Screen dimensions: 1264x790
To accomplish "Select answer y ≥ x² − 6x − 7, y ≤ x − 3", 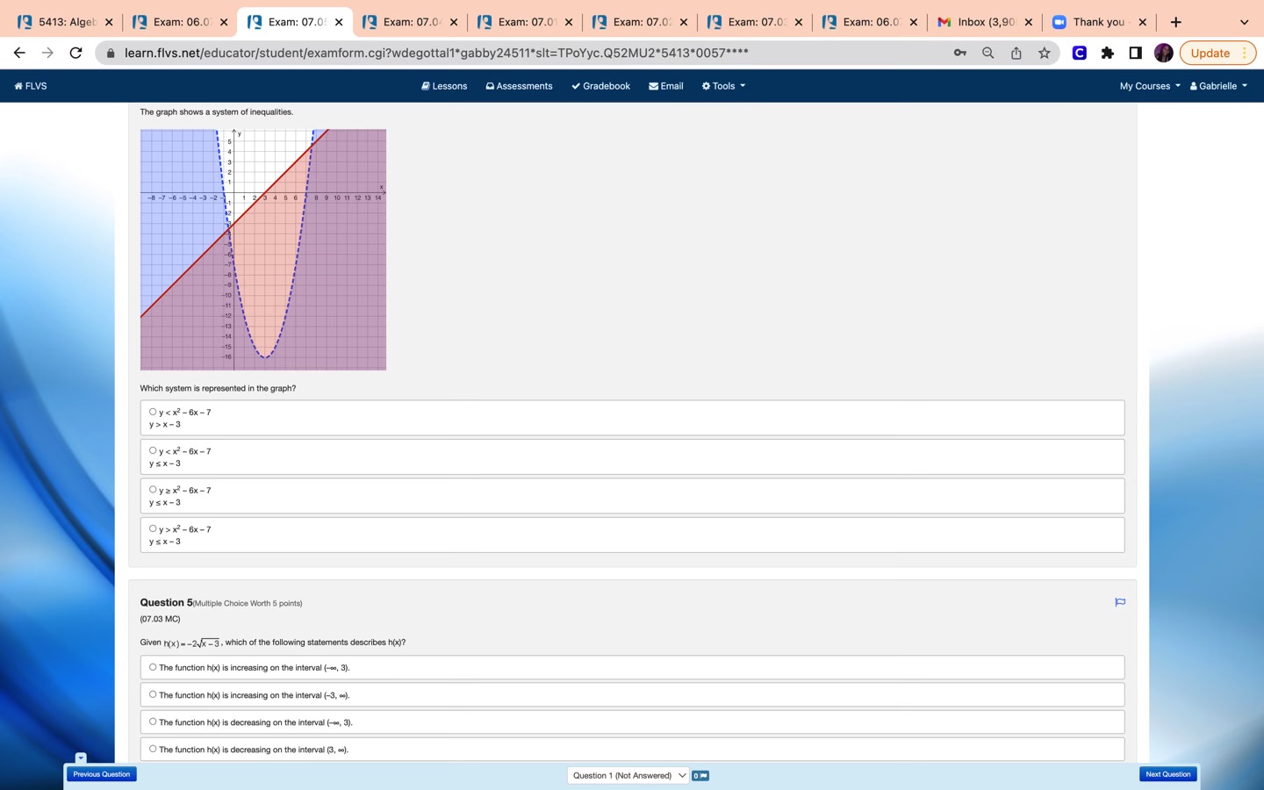I will 153,490.
